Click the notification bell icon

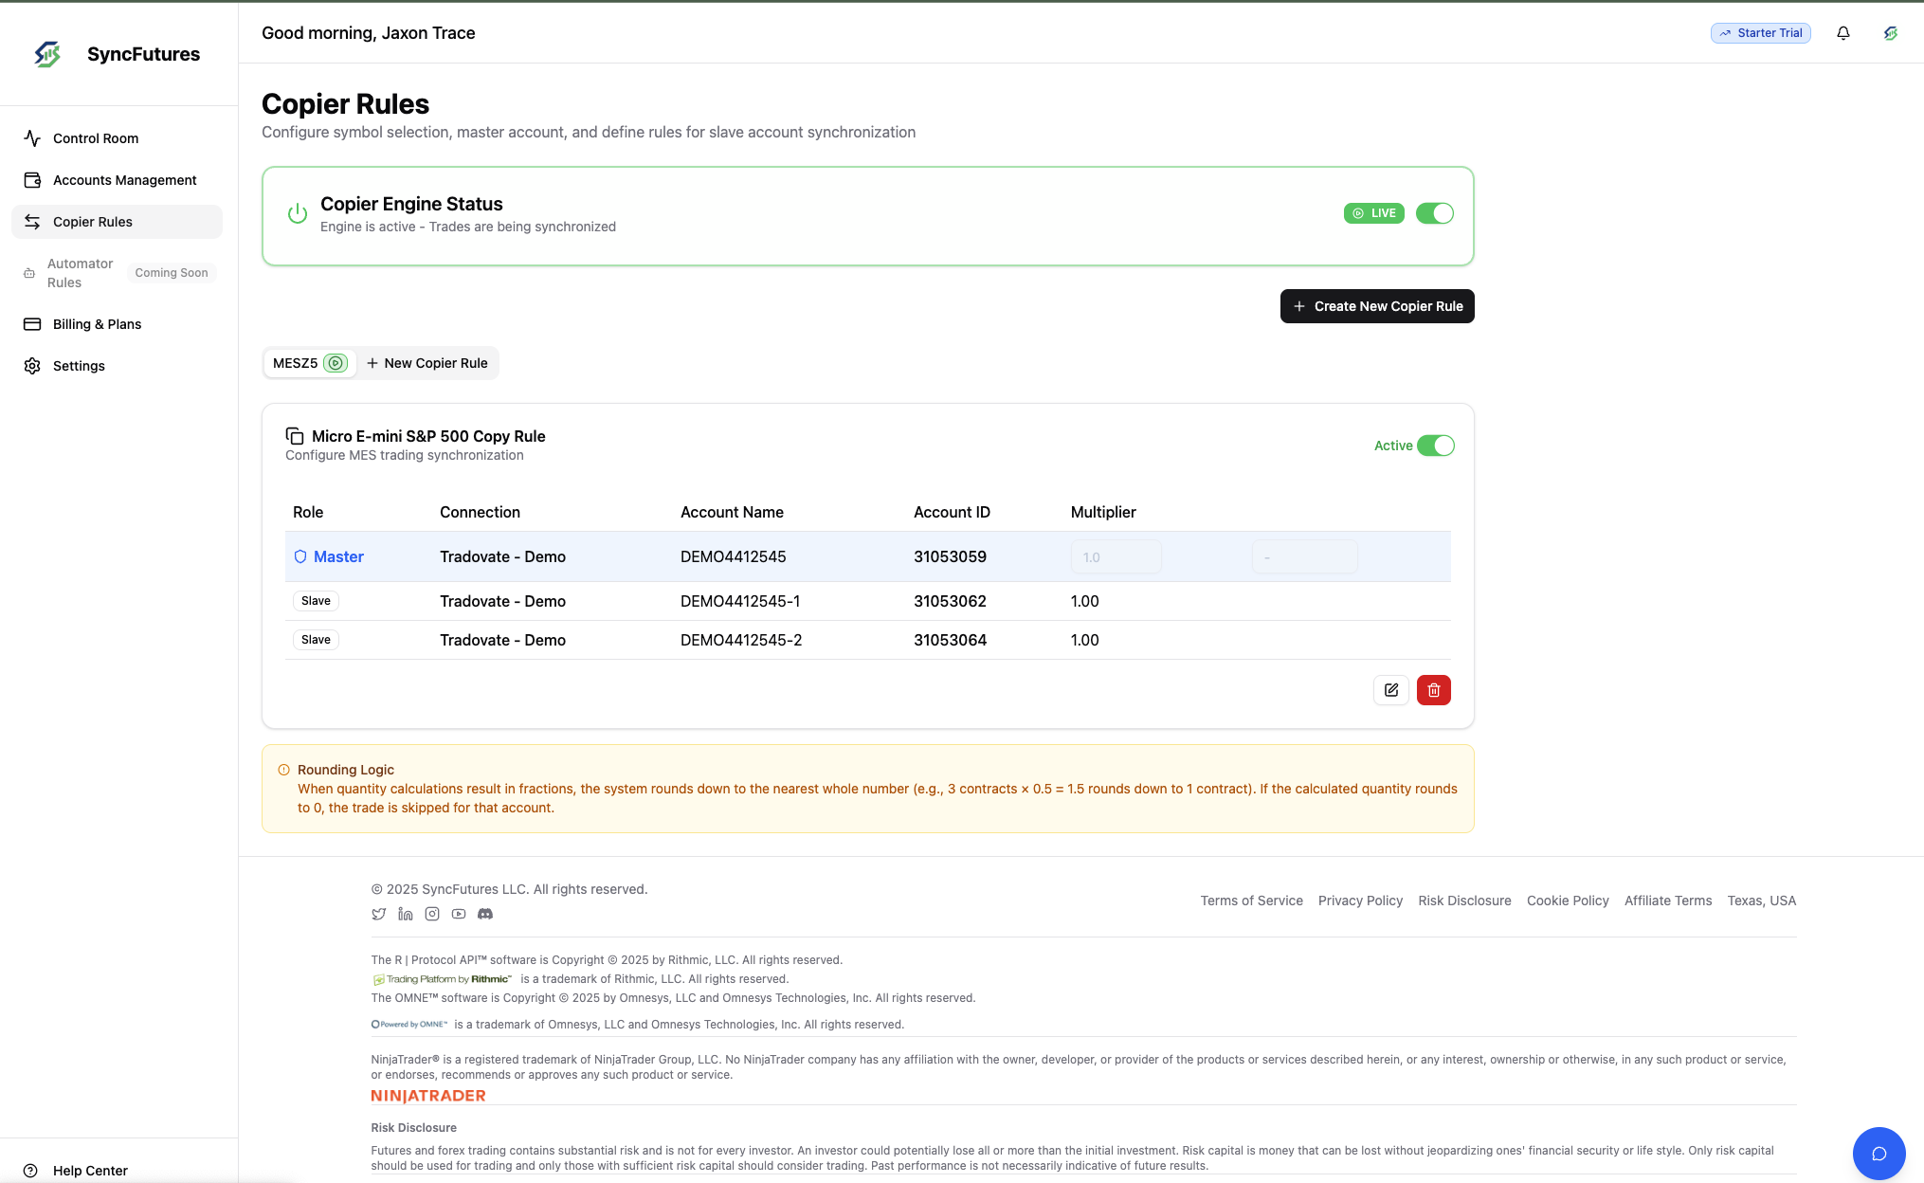1842,33
